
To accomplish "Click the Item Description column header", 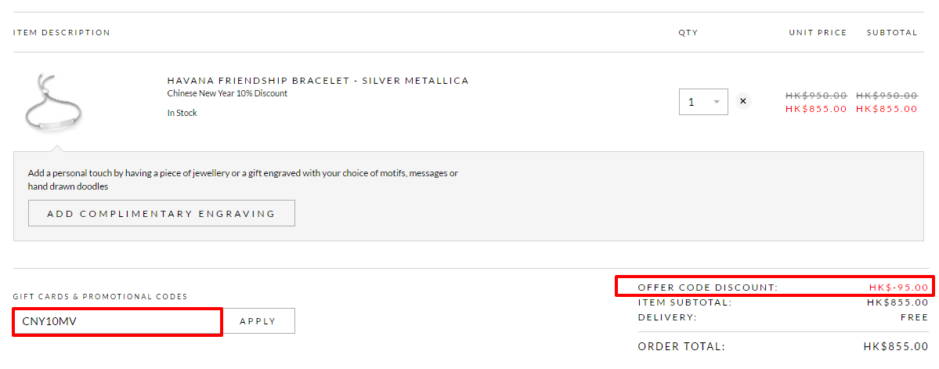I will pos(62,32).
